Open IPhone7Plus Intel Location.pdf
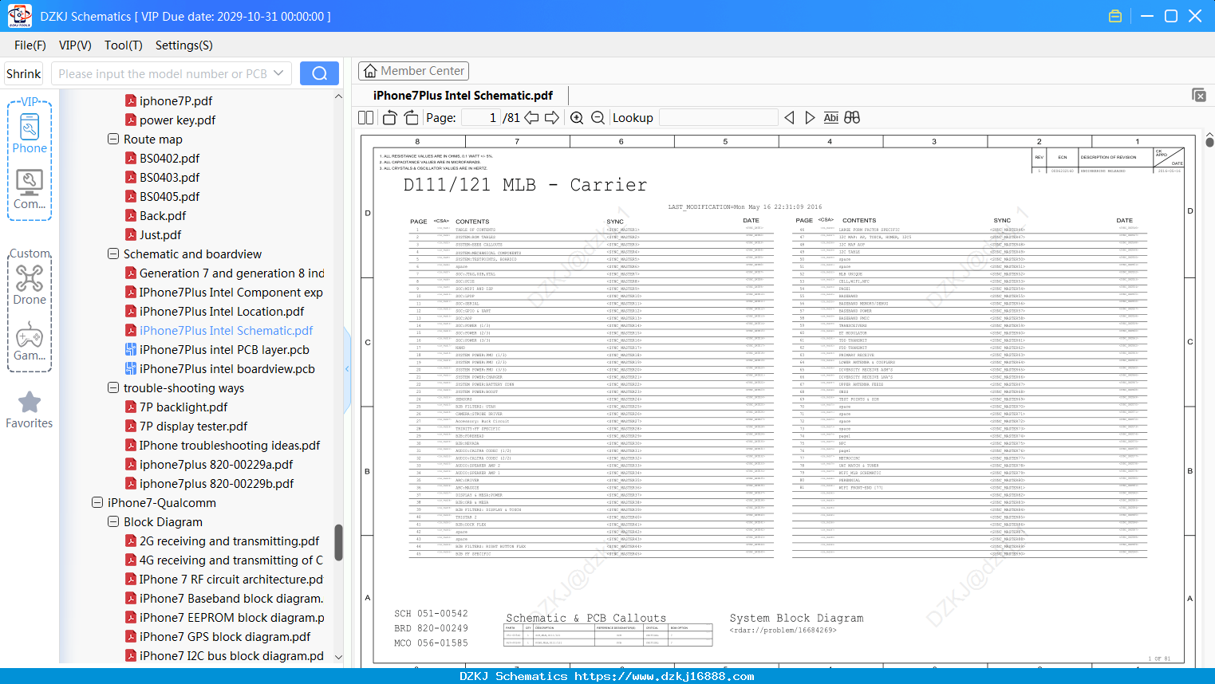 point(222,312)
